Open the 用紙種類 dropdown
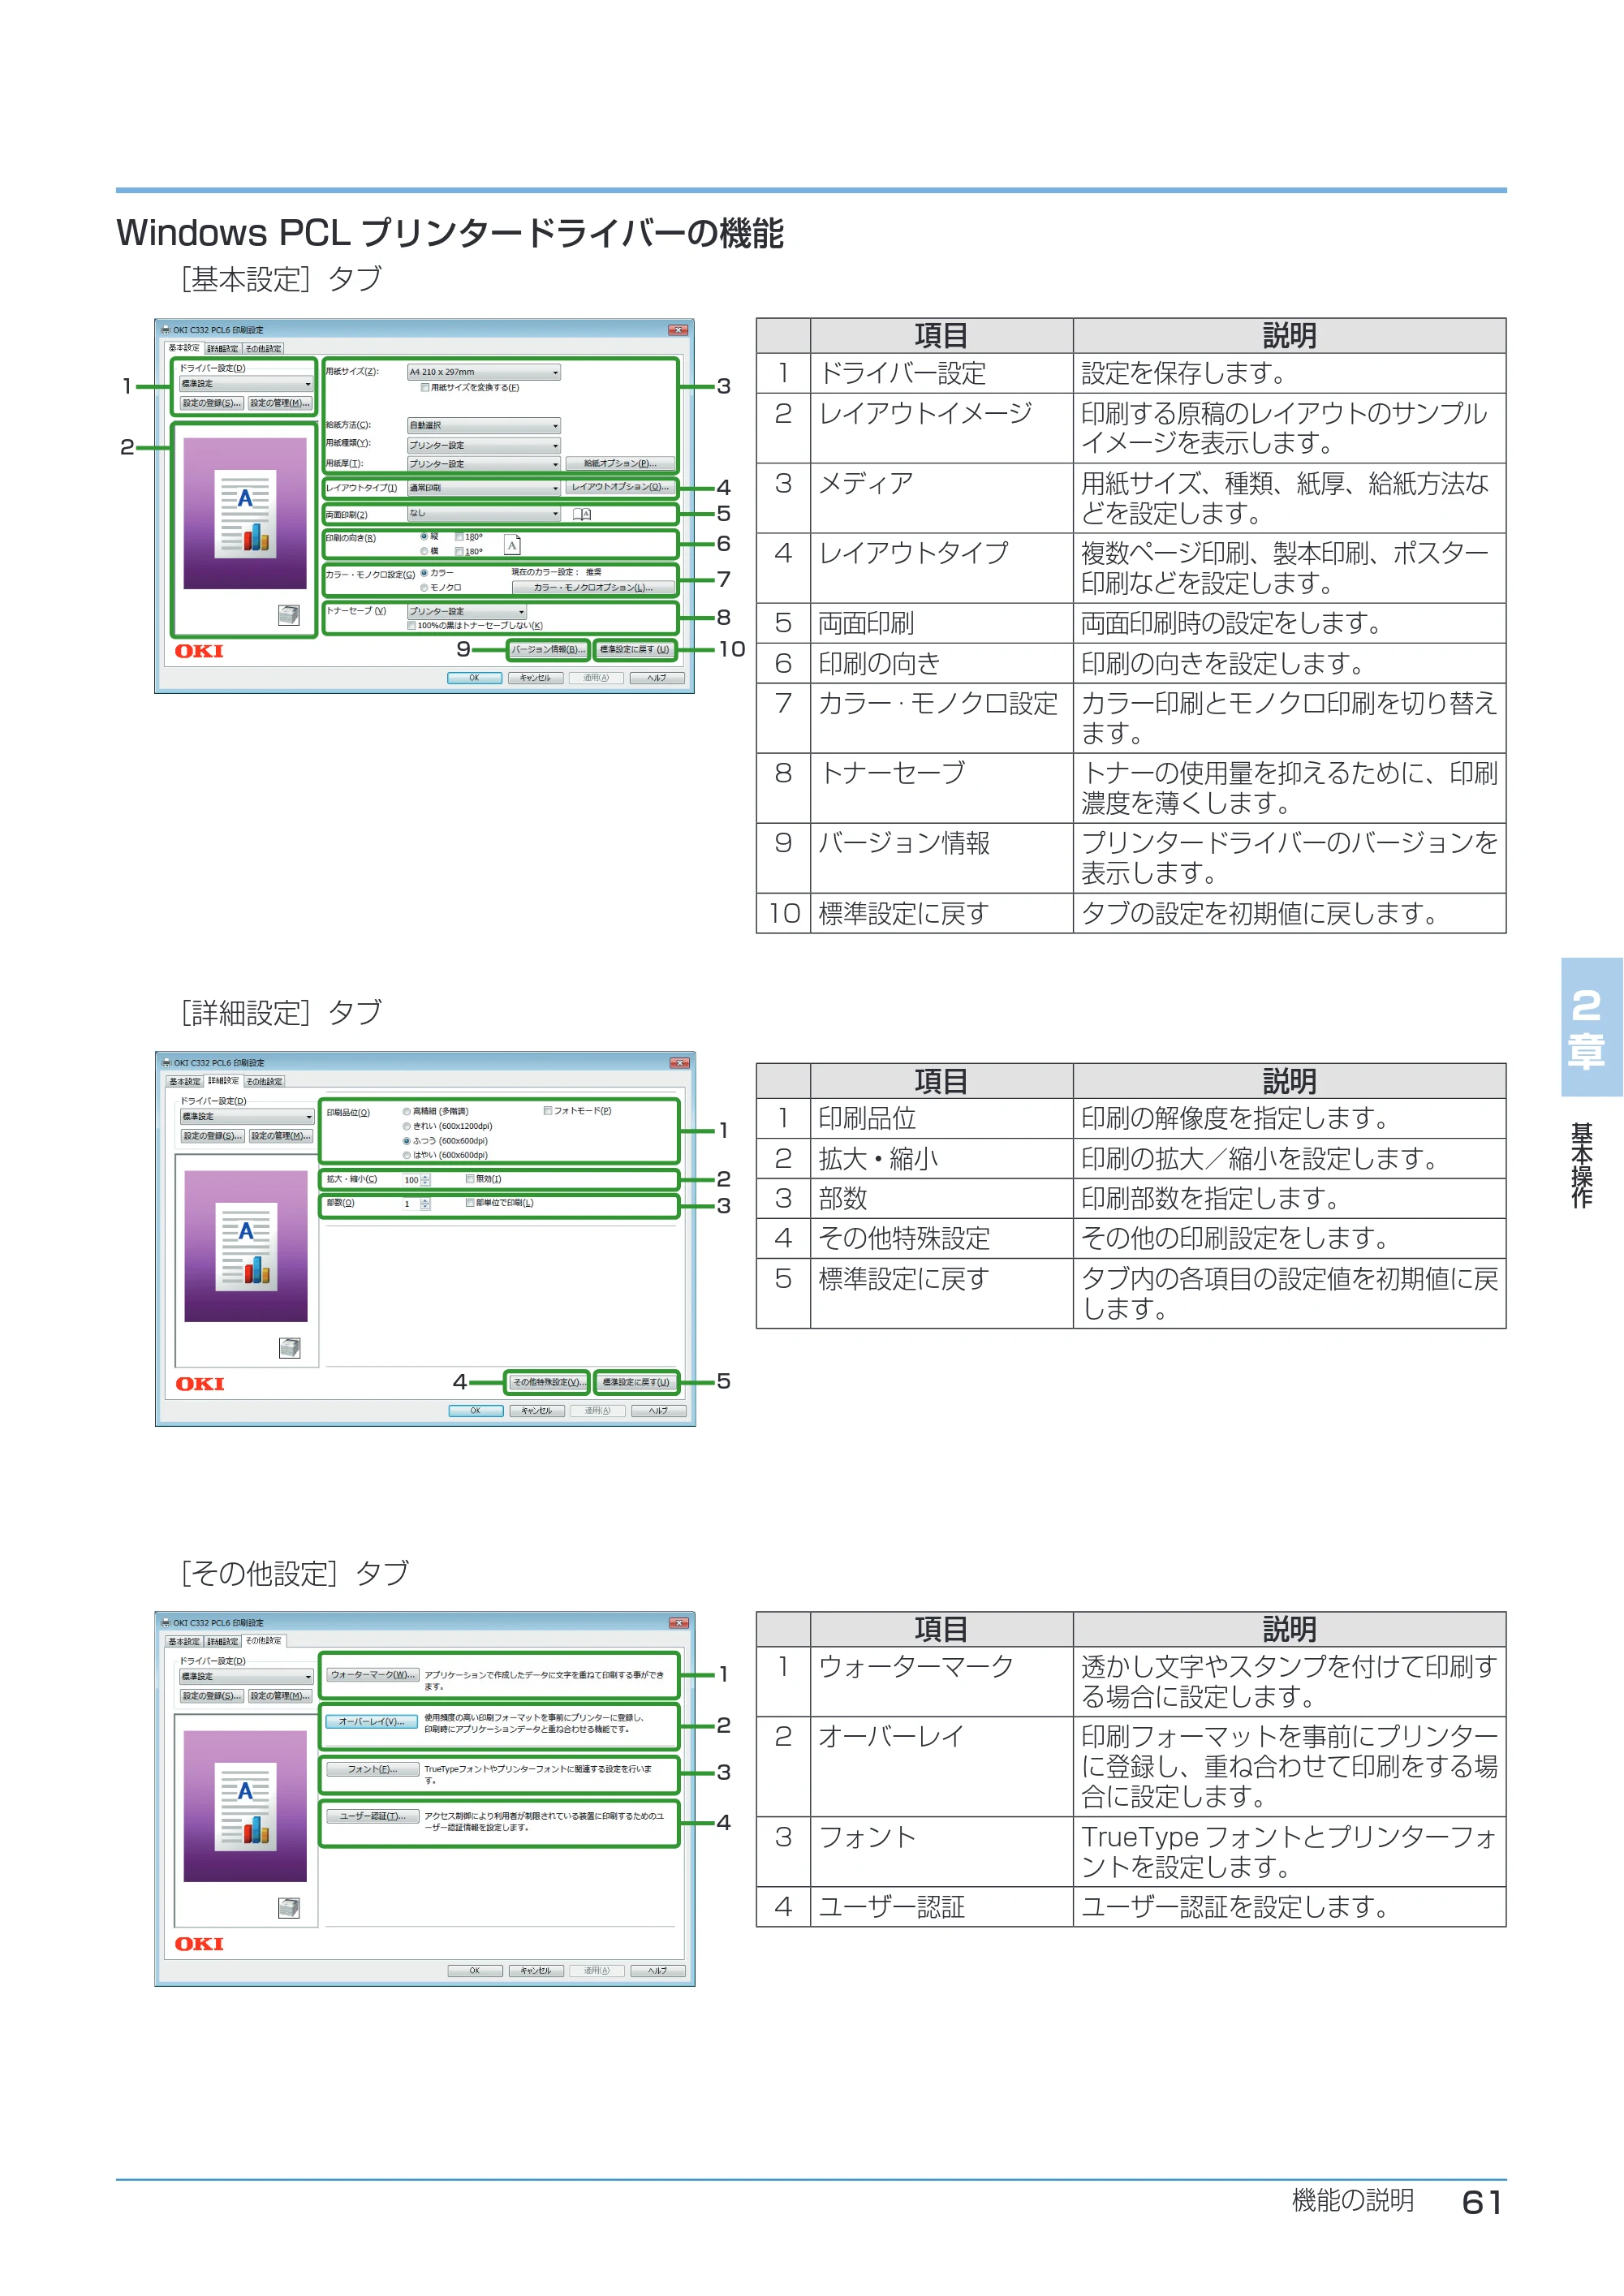 click(x=484, y=446)
